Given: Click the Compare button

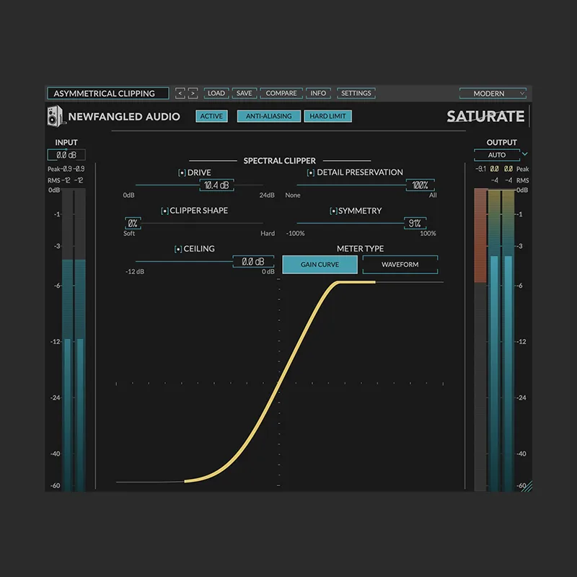Looking at the screenshot, I should click(x=281, y=94).
